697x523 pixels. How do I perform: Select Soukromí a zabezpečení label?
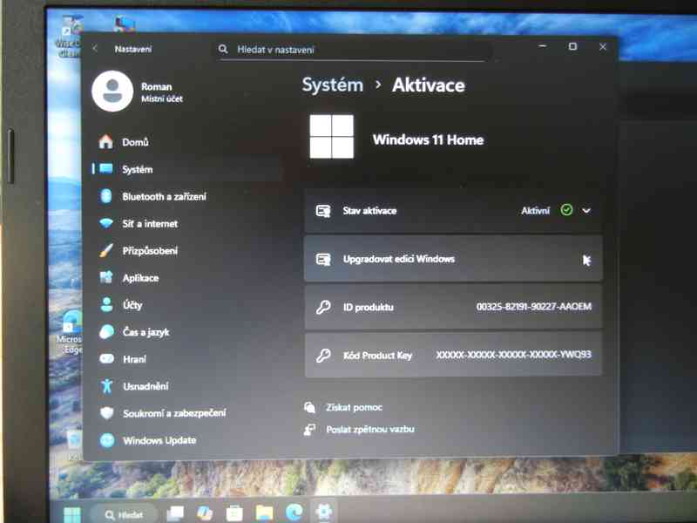175,413
